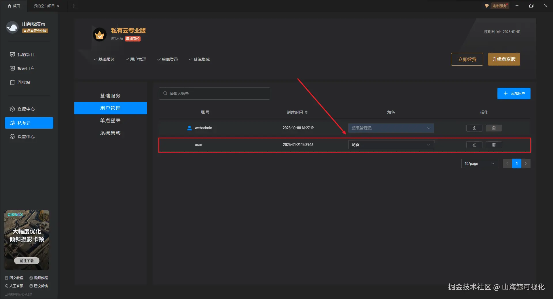Go to next page arrow
This screenshot has height=299, width=553.
click(x=526, y=163)
